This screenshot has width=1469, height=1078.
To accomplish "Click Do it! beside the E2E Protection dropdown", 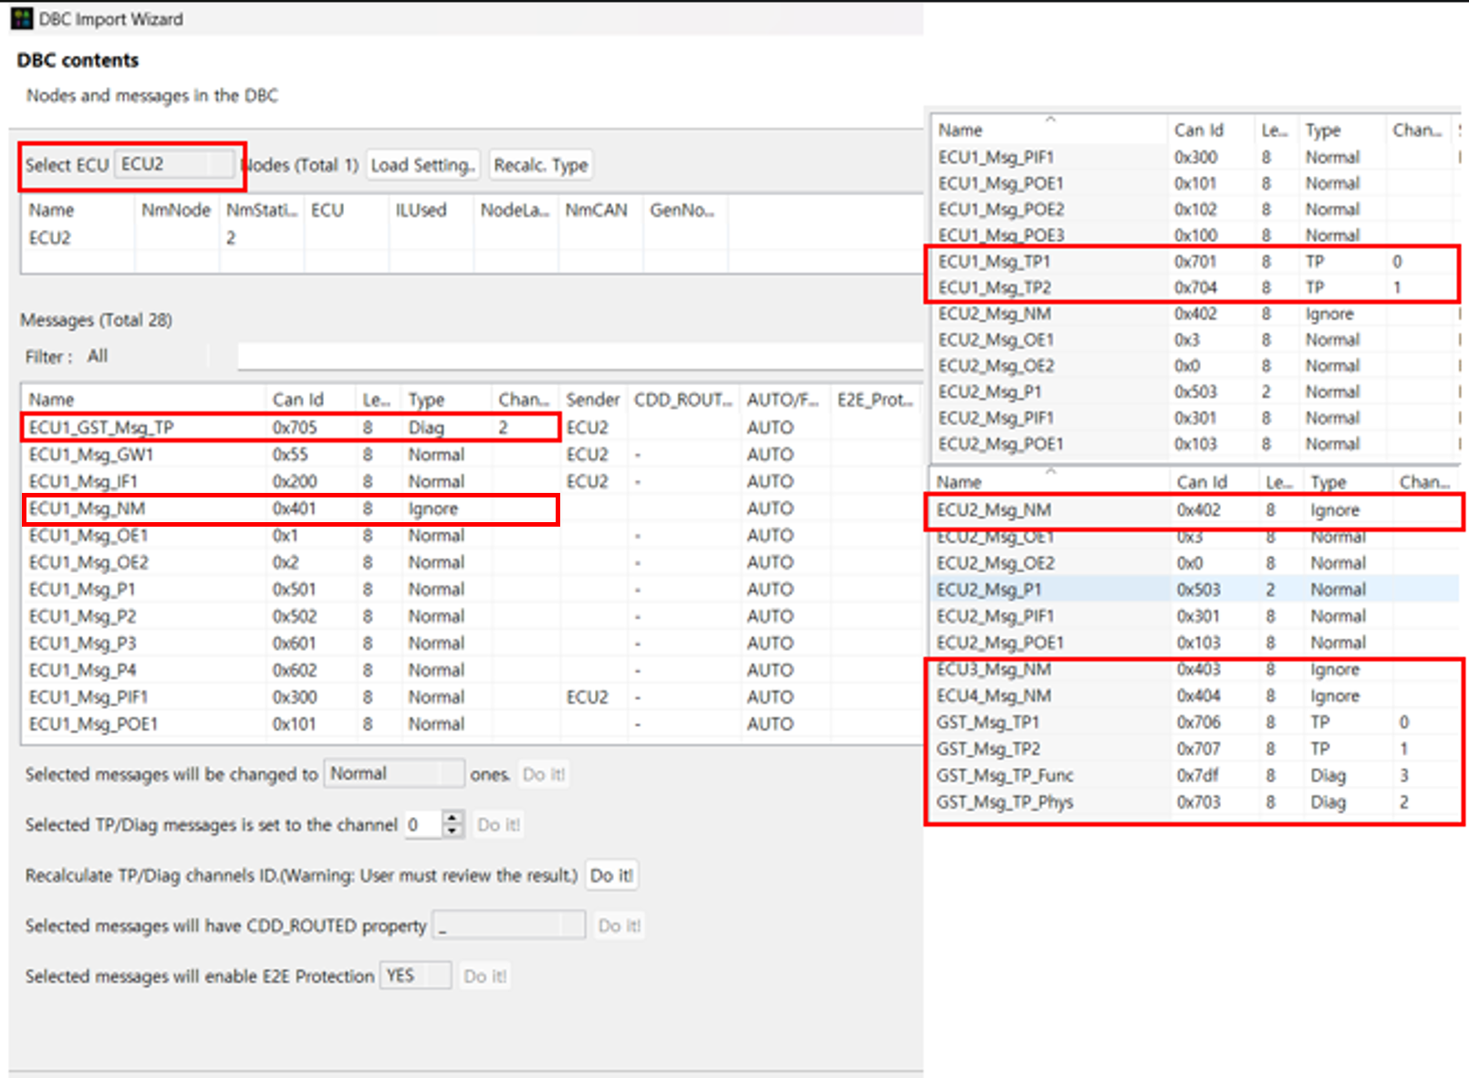I will click(x=484, y=976).
